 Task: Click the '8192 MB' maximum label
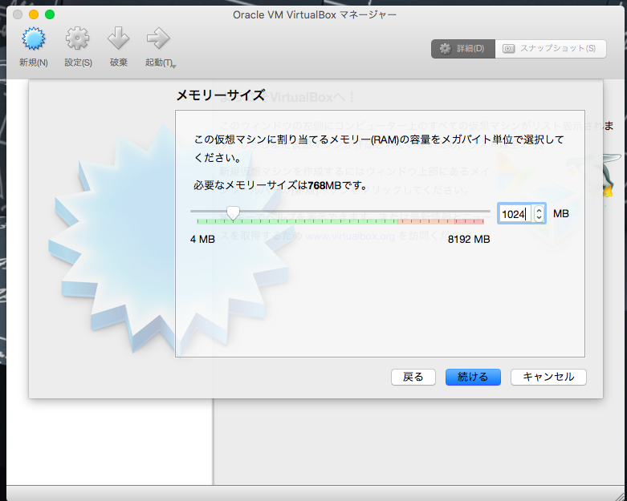[x=469, y=239]
